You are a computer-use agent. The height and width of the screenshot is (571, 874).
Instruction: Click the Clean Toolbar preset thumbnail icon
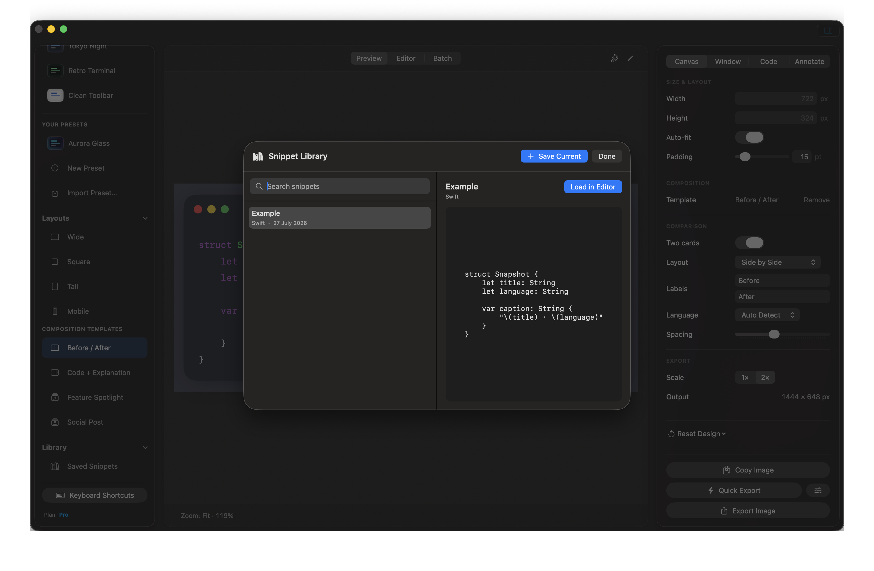[x=55, y=96]
